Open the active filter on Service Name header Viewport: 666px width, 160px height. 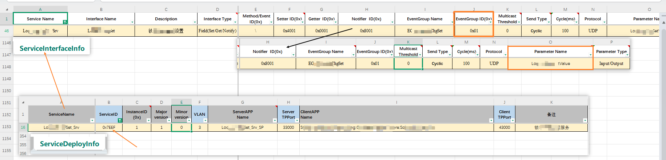point(65,22)
